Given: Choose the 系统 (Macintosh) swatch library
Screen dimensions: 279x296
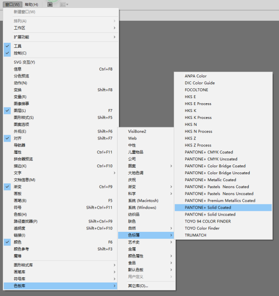Looking at the screenshot, I should point(146,200).
